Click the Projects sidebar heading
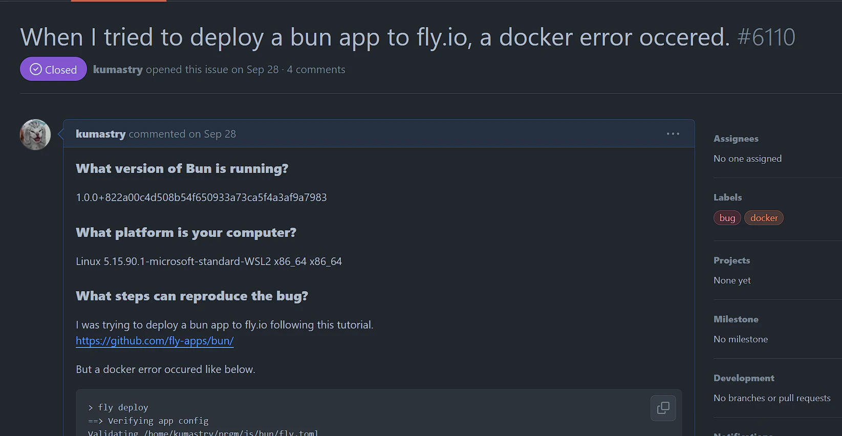 click(731, 260)
